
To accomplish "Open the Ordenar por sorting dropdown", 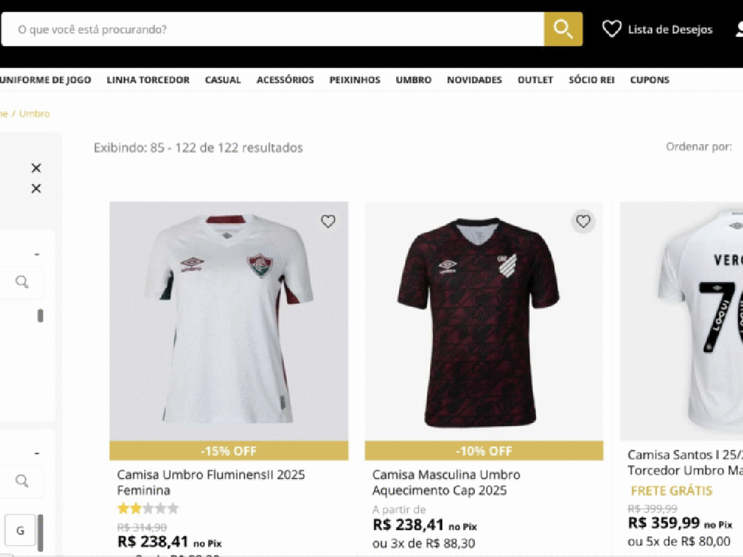I will coord(700,147).
